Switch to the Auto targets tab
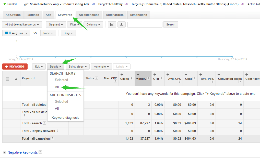260x158 pixels. 115,15
